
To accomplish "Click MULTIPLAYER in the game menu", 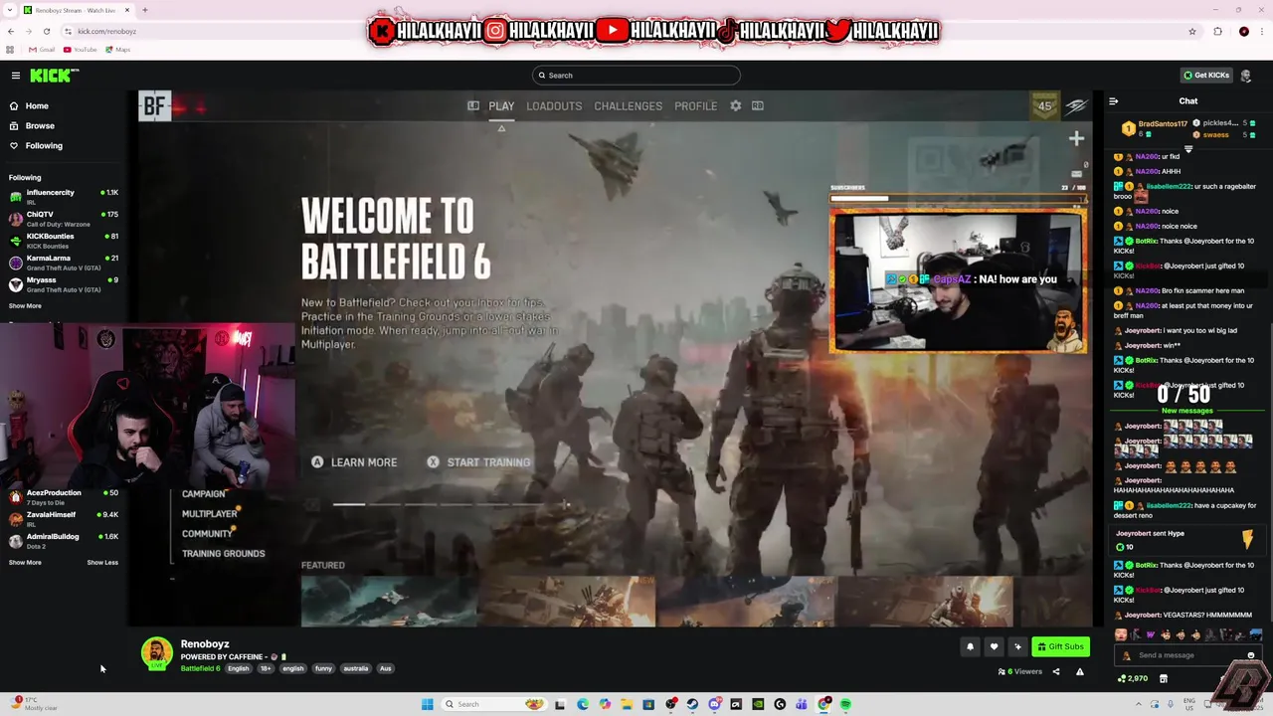I will pyautogui.click(x=209, y=514).
